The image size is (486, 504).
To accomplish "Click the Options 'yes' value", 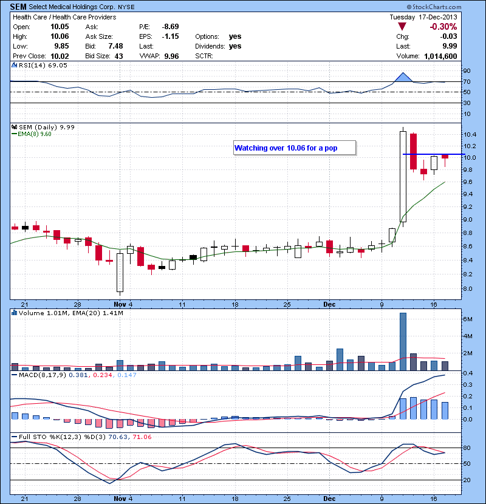I will [x=235, y=36].
